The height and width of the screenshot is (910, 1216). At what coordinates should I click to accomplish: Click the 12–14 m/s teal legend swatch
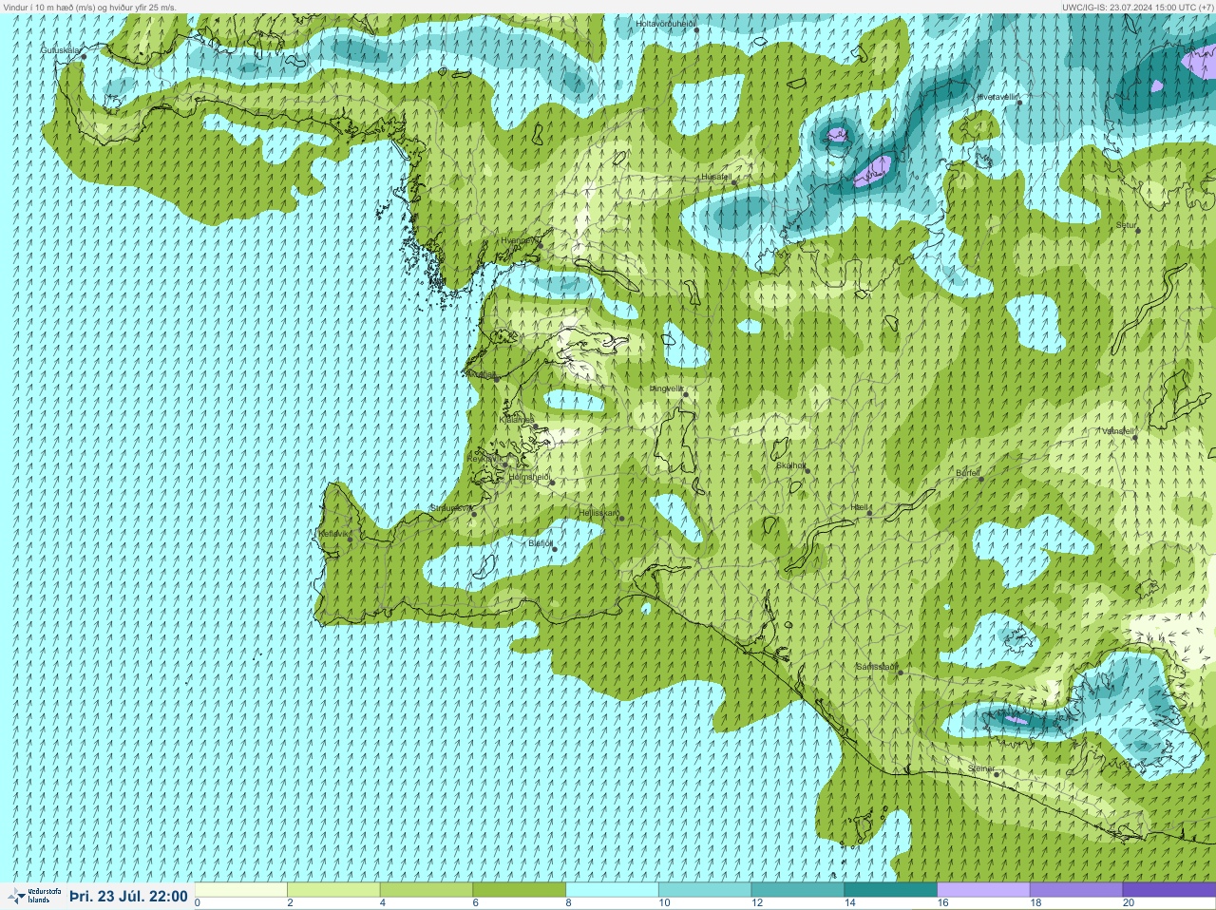pyautogui.click(x=798, y=890)
